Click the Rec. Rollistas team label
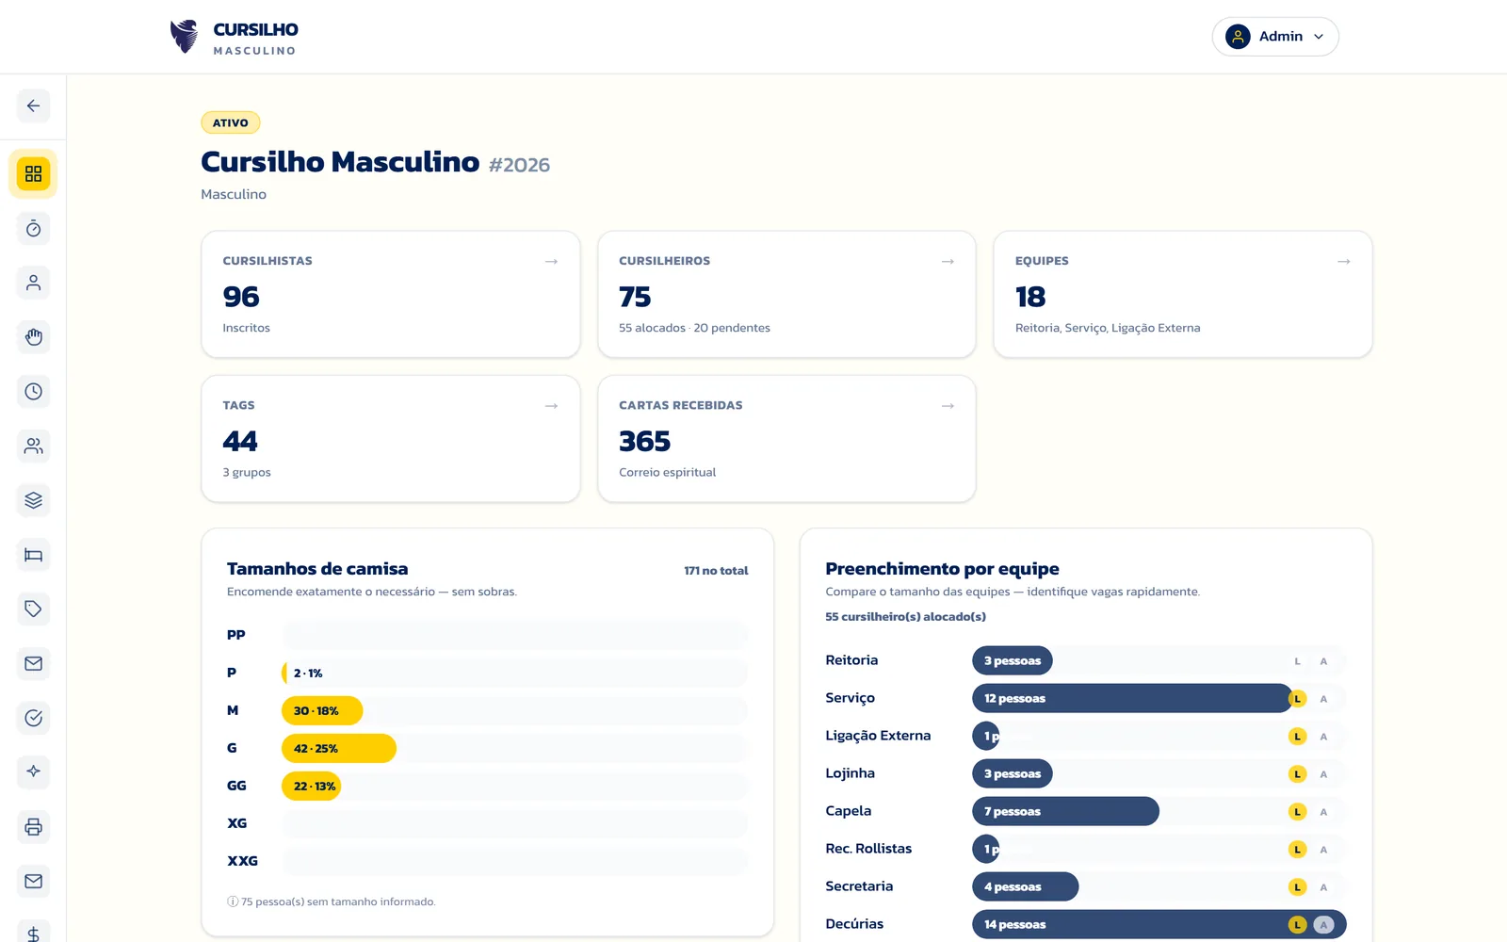Image resolution: width=1507 pixels, height=942 pixels. point(868,849)
